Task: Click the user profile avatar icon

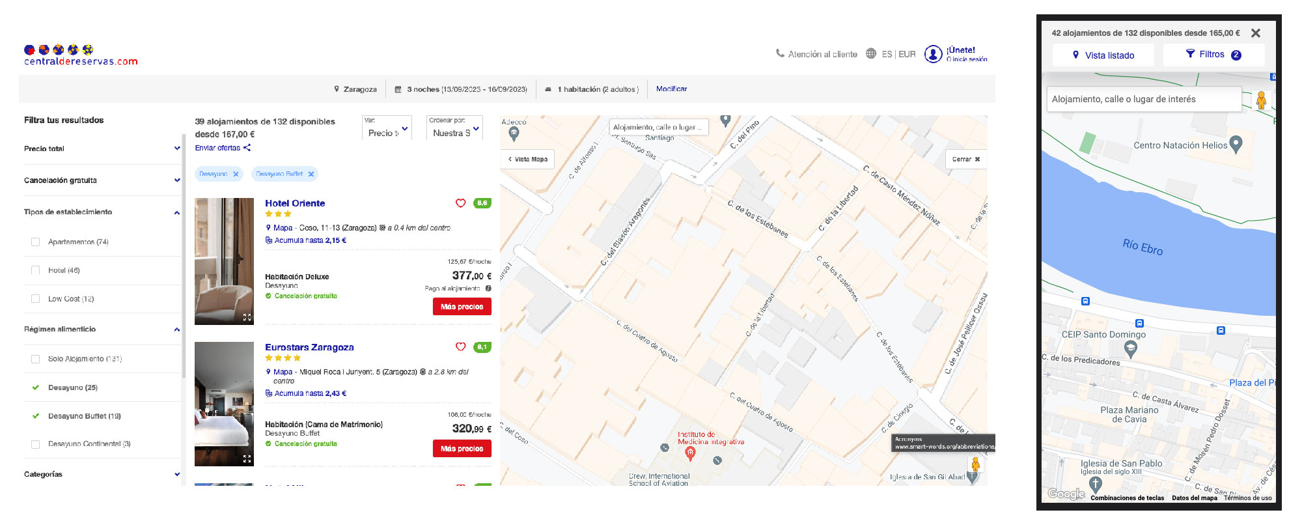Action: click(x=933, y=54)
